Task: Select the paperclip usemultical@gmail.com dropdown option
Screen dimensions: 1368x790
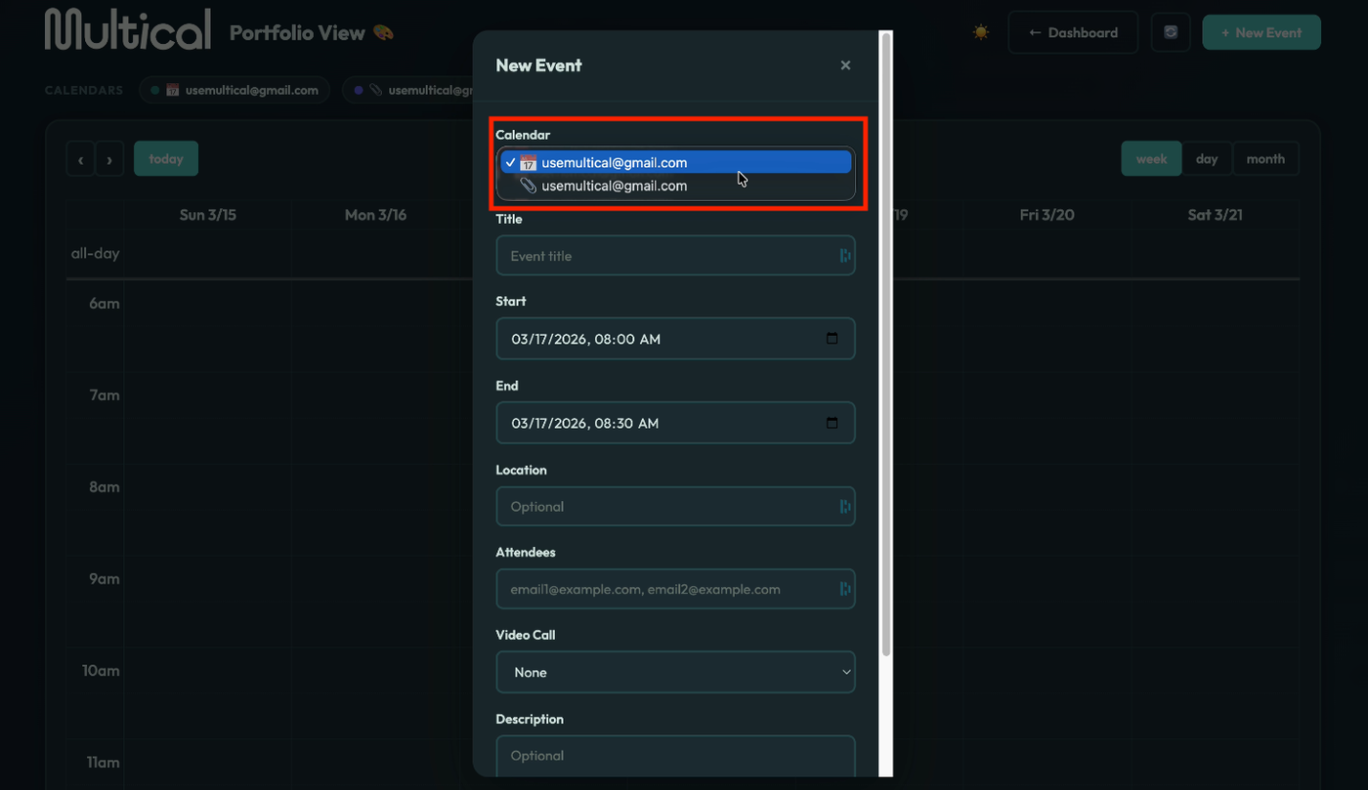Action: pyautogui.click(x=614, y=186)
